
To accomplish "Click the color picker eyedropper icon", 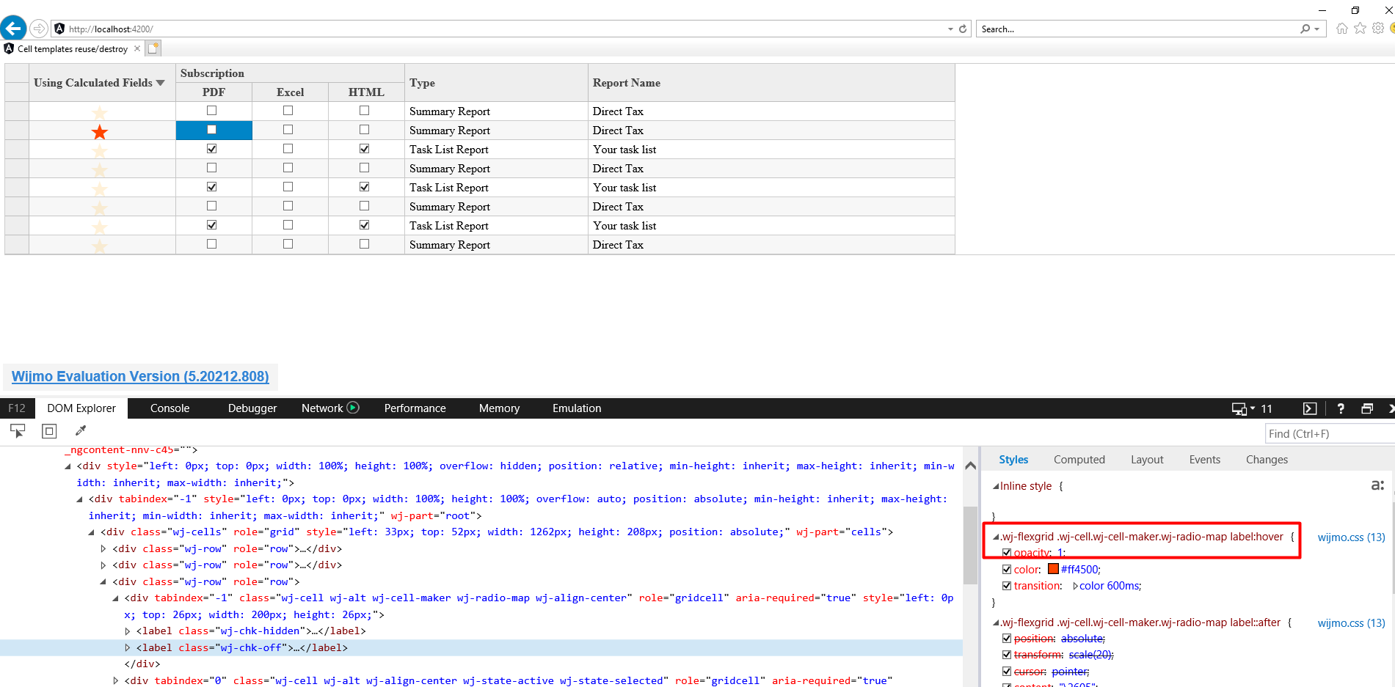I will pos(81,430).
